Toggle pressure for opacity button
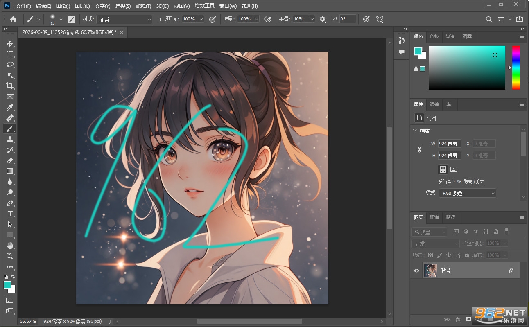The height and width of the screenshot is (327, 529). coord(213,19)
